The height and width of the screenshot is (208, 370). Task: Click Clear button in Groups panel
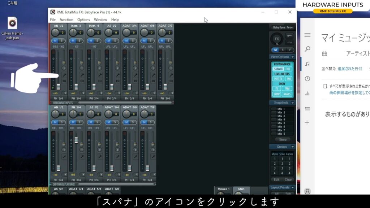pos(288,179)
